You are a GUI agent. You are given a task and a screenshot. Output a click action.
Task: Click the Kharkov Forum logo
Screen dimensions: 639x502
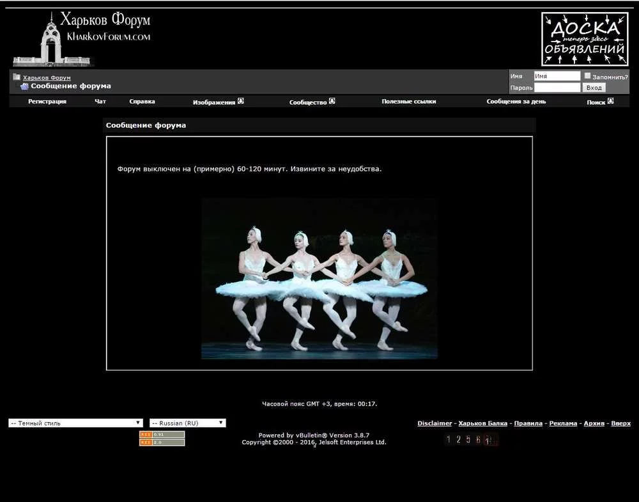tap(82, 38)
